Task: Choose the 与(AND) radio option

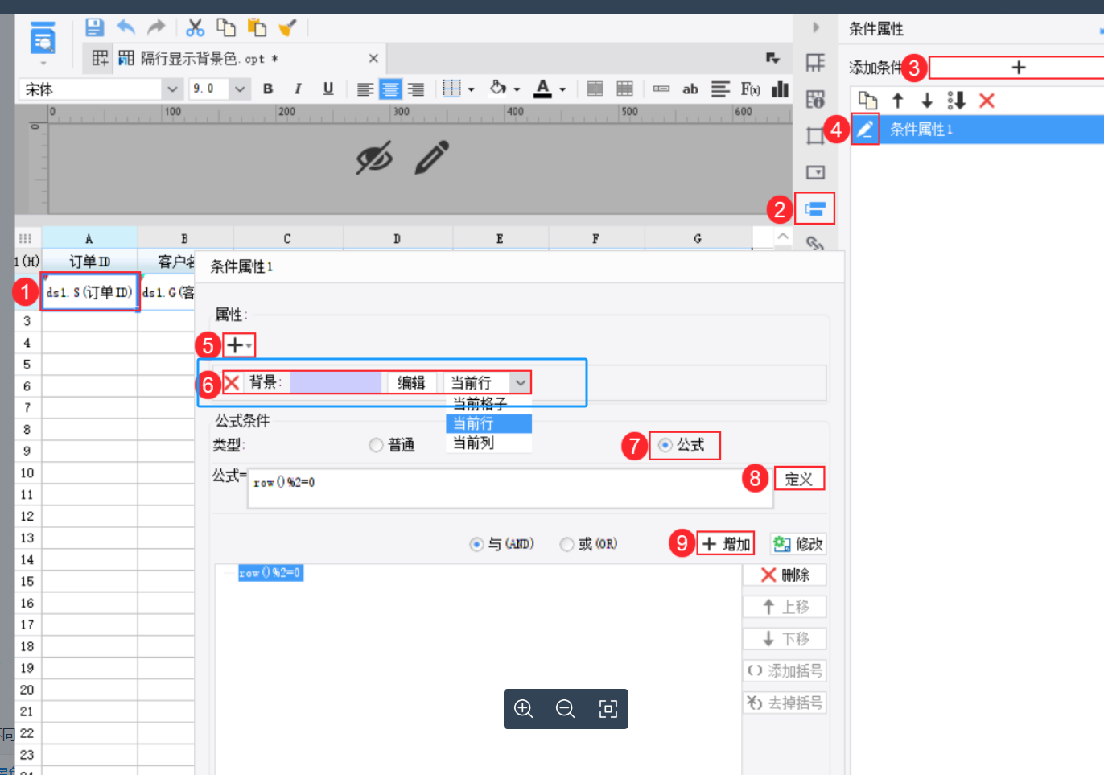Action: [x=476, y=545]
